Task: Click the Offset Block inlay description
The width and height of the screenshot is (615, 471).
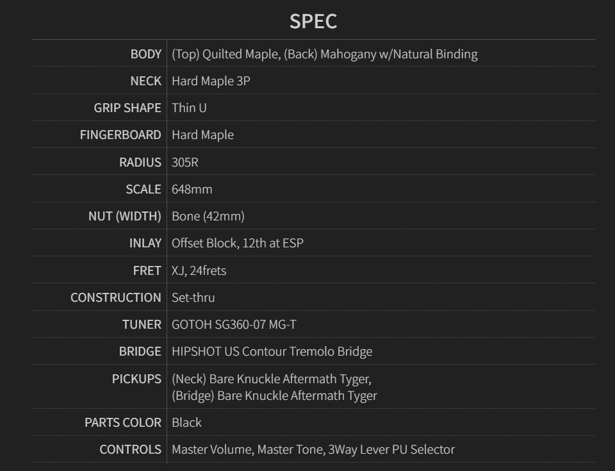Action: [x=238, y=243]
